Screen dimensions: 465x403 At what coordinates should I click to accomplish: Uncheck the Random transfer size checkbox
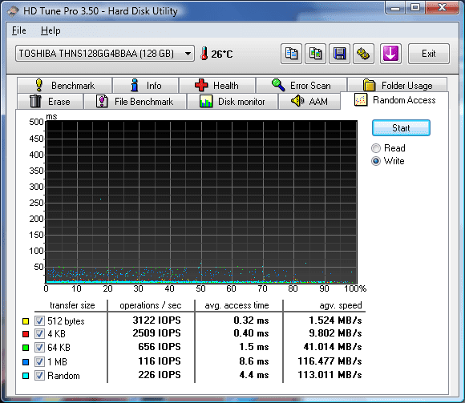[x=39, y=376]
